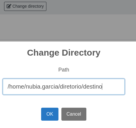The image size is (136, 128).
Task: Click the dimmed backdrop above the dialog
Action: (68, 27)
